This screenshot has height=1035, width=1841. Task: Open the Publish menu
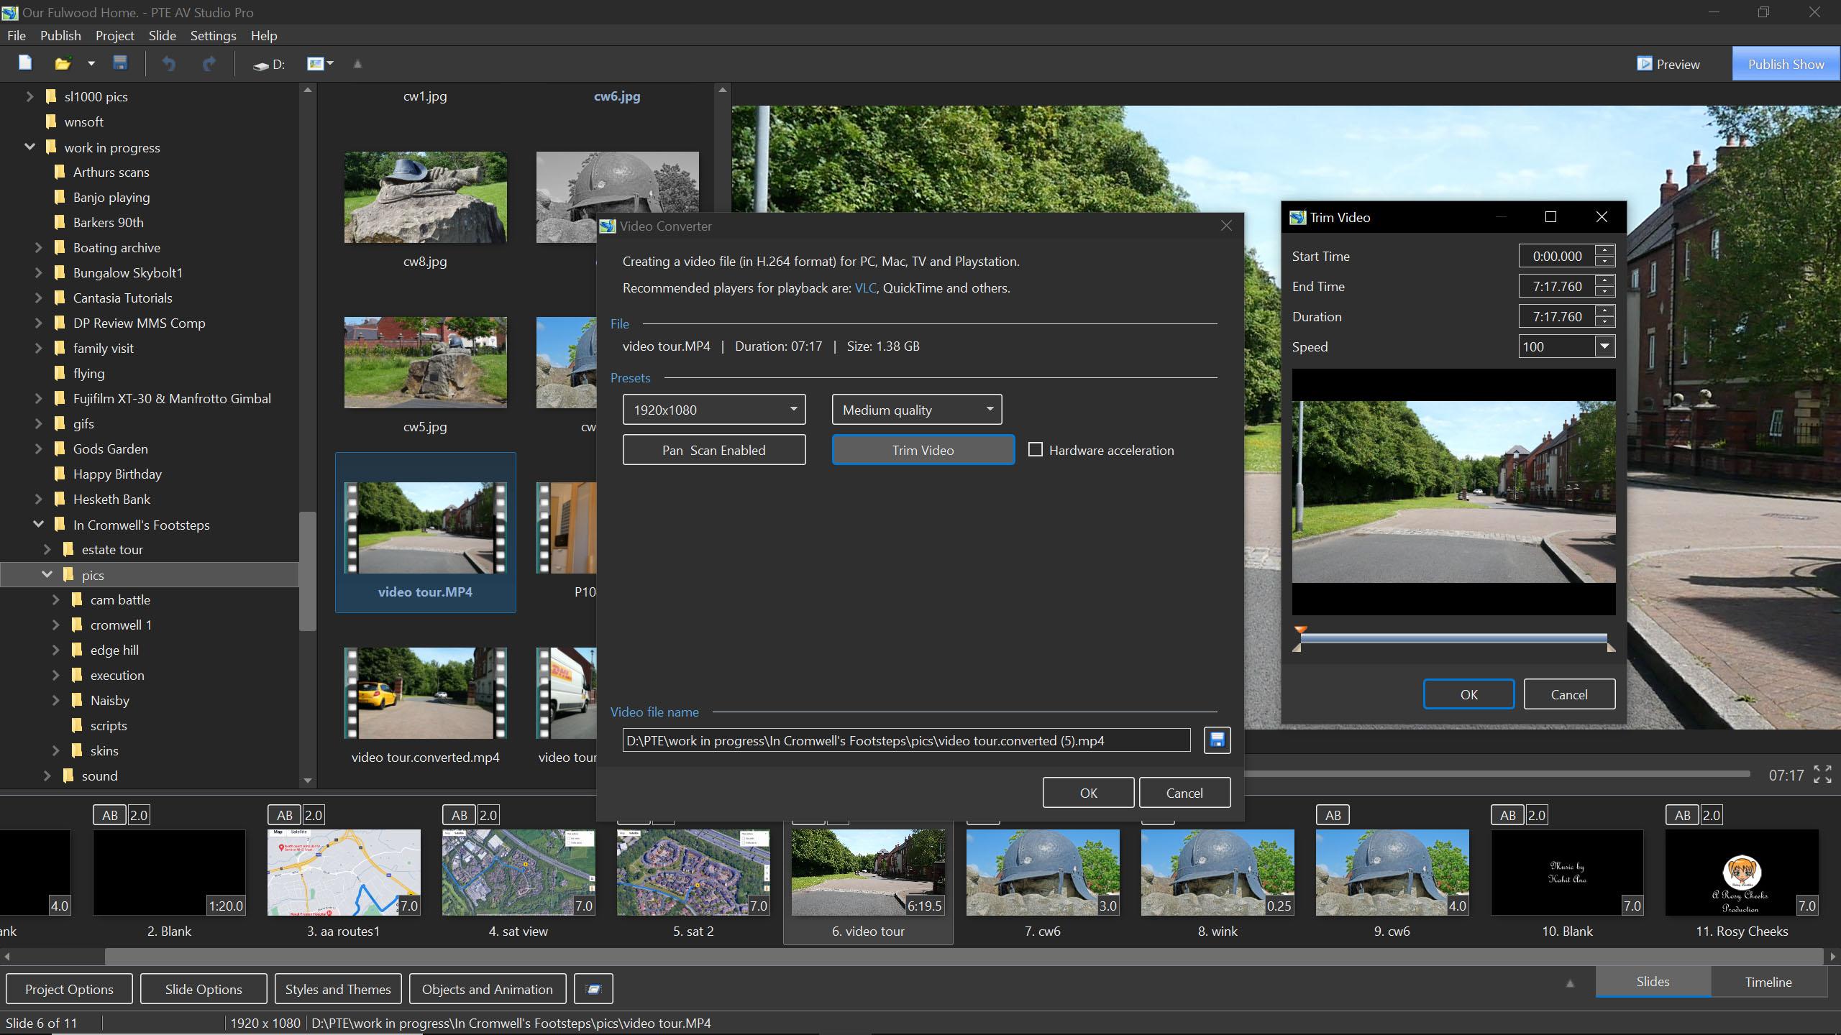point(60,35)
